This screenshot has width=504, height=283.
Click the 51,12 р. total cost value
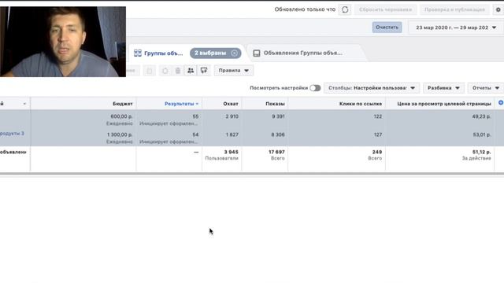[x=481, y=152]
